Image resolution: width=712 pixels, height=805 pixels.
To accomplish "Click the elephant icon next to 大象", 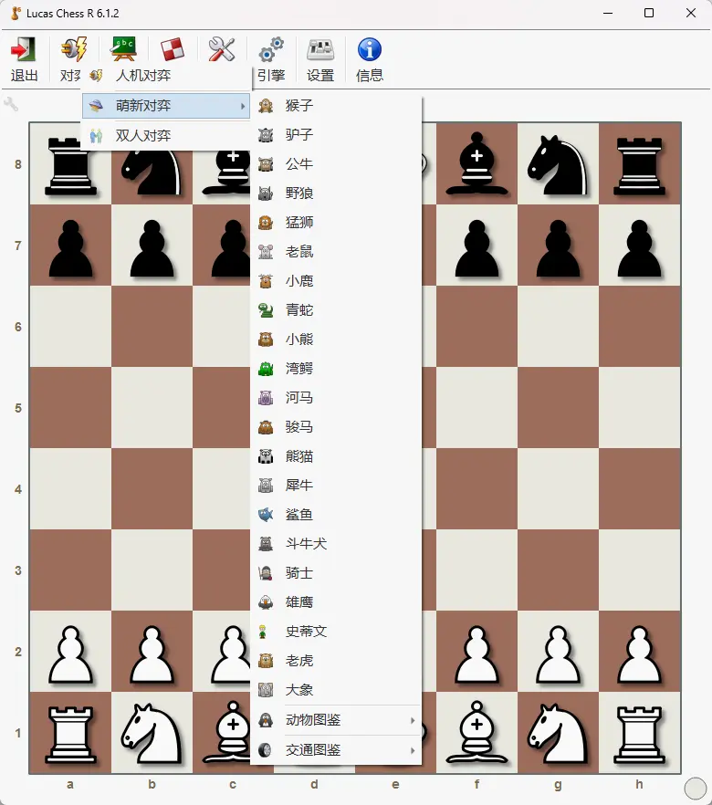I will 266,690.
